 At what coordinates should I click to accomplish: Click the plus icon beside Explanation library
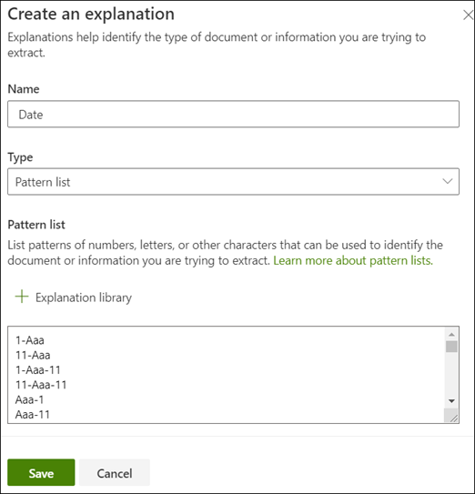(22, 297)
